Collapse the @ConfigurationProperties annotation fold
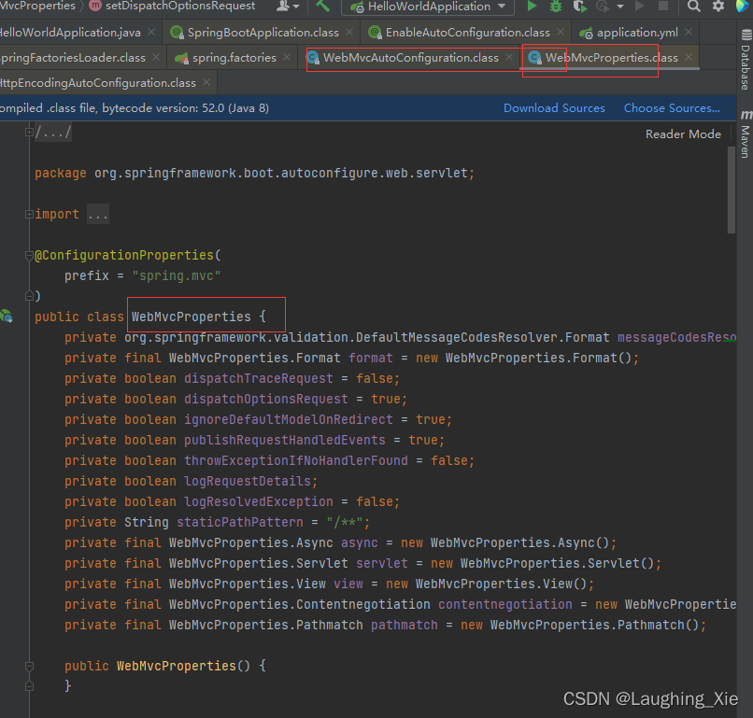Screen dimensions: 753x718 [27, 254]
